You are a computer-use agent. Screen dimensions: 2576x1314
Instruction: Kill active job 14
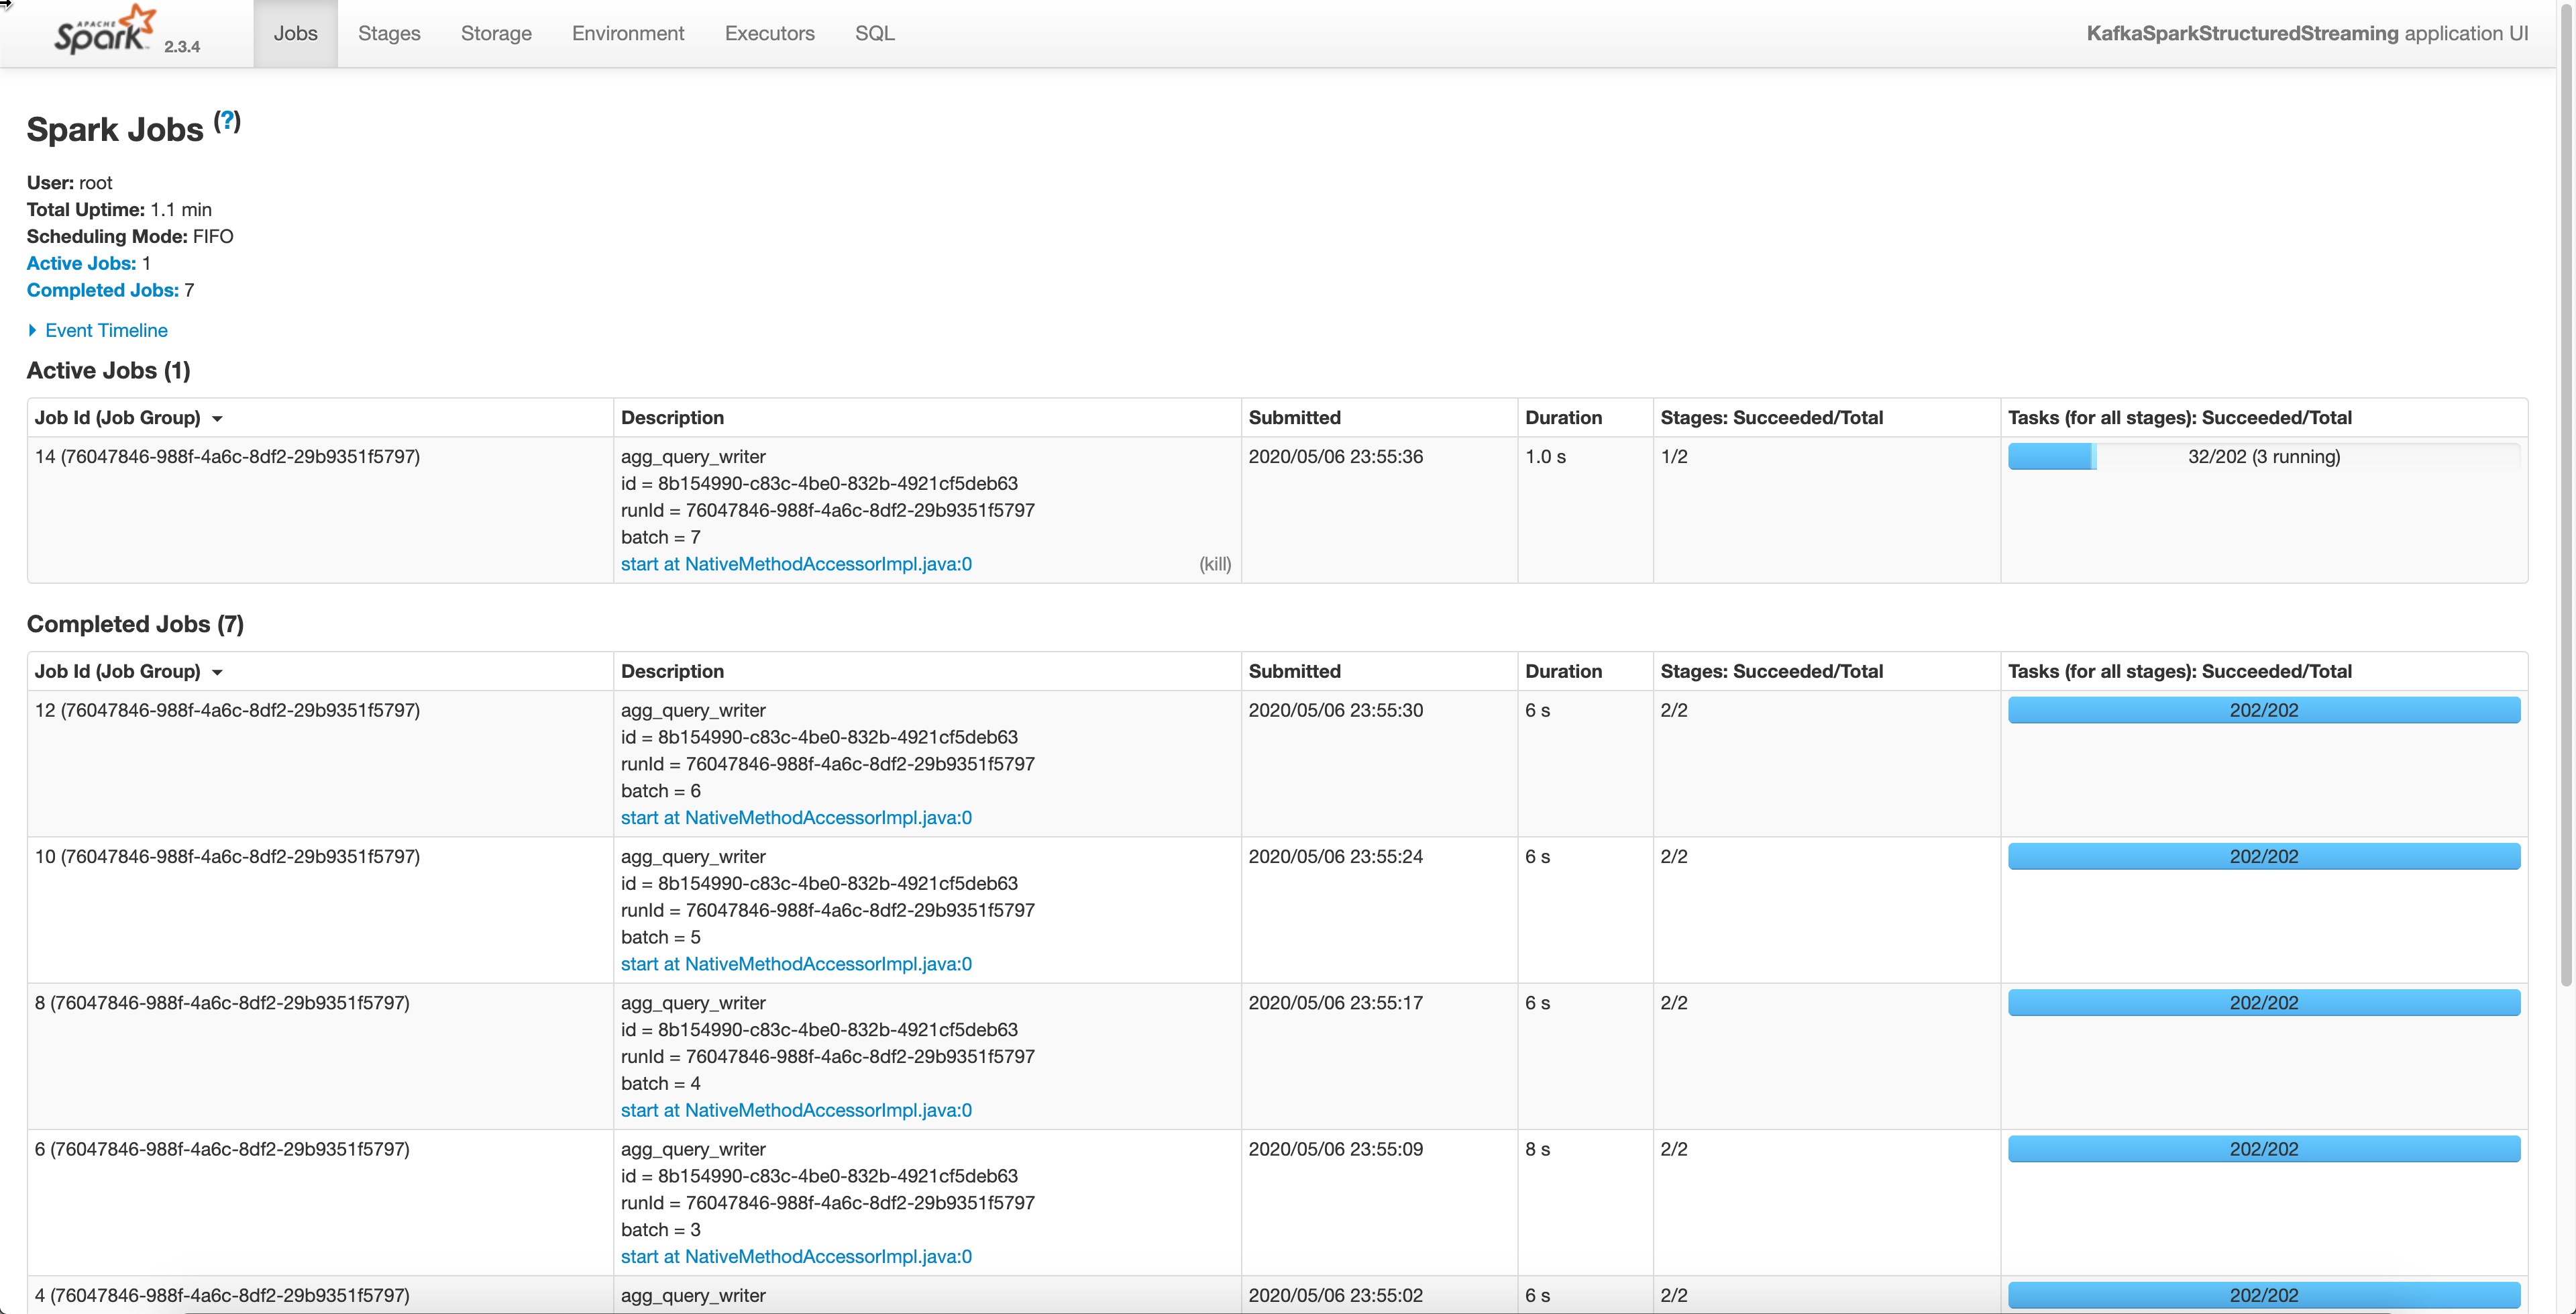click(1214, 564)
